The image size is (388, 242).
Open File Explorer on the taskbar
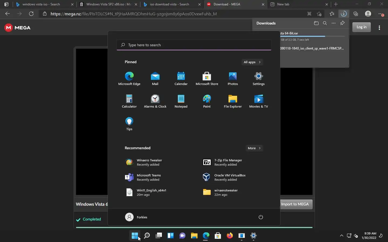[194, 236]
